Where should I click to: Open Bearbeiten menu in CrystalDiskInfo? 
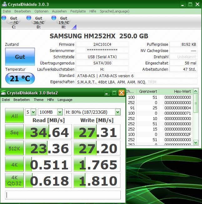pyautogui.click(x=23, y=11)
